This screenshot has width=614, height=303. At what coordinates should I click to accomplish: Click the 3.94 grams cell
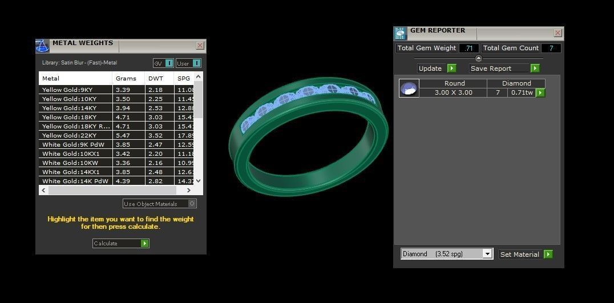click(128, 108)
